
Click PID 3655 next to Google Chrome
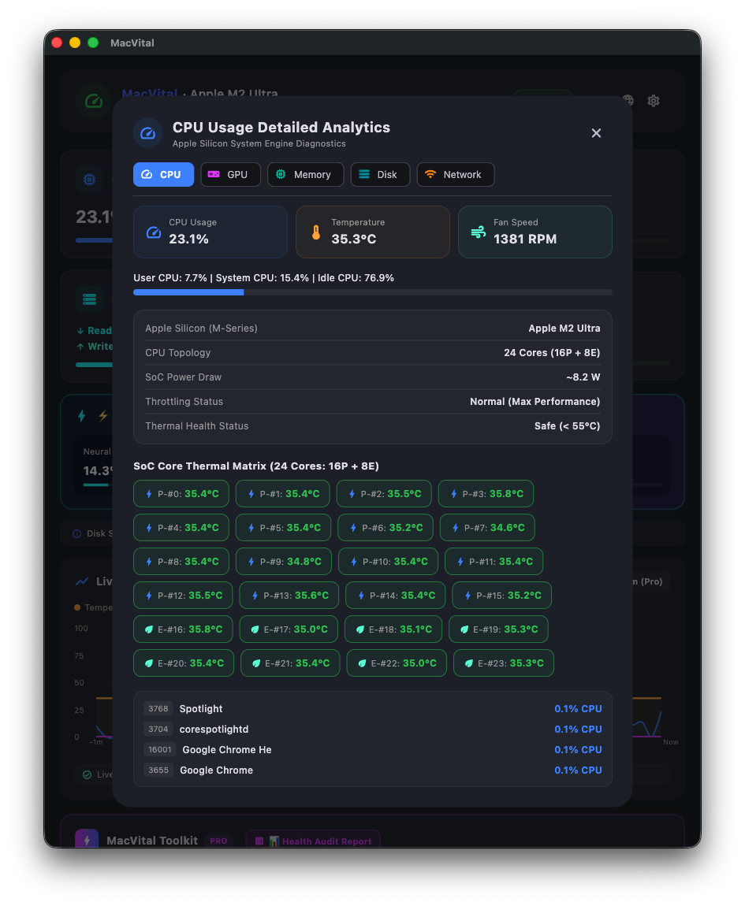click(x=158, y=770)
